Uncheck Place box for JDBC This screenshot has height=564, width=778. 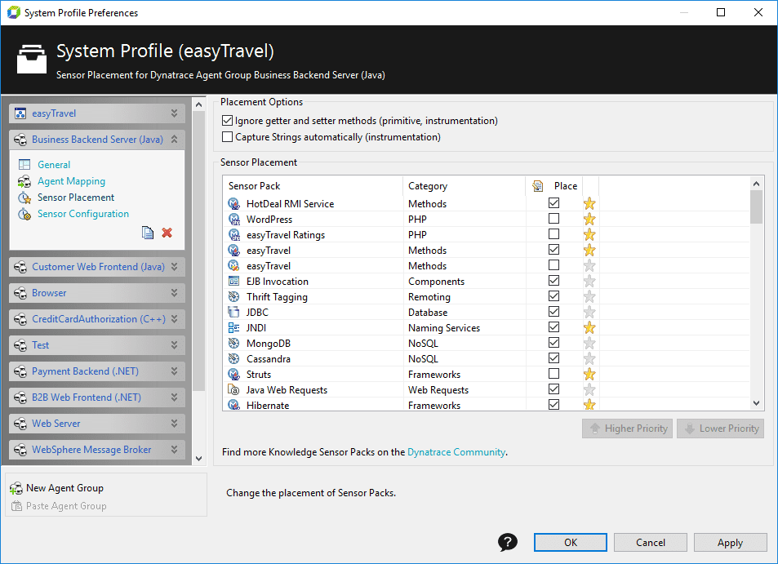pos(553,312)
